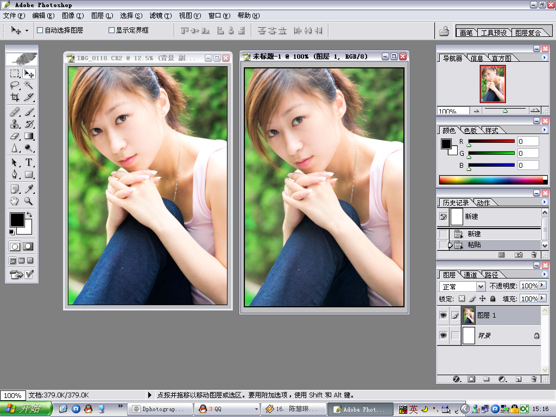Enable 自动选择图层 checkbox

click(40, 30)
